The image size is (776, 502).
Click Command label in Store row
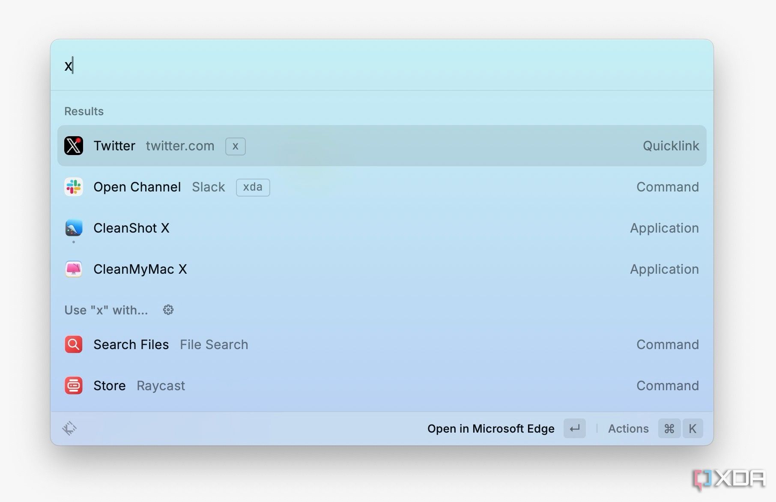668,385
